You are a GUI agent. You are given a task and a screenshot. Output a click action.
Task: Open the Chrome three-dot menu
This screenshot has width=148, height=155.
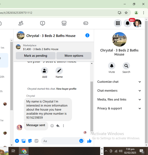(144, 13)
